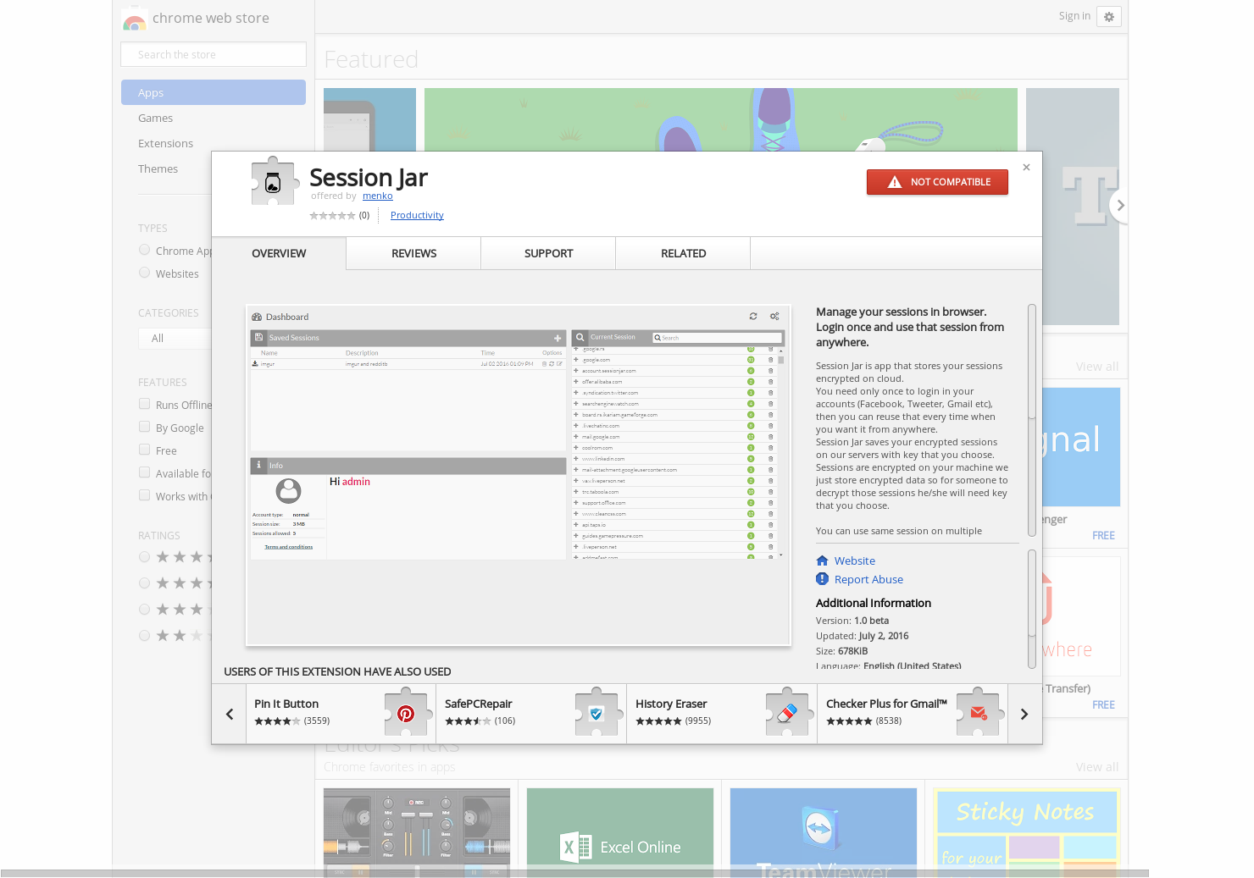Open the Excel Online app tile
The height and width of the screenshot is (878, 1254).
620,832
